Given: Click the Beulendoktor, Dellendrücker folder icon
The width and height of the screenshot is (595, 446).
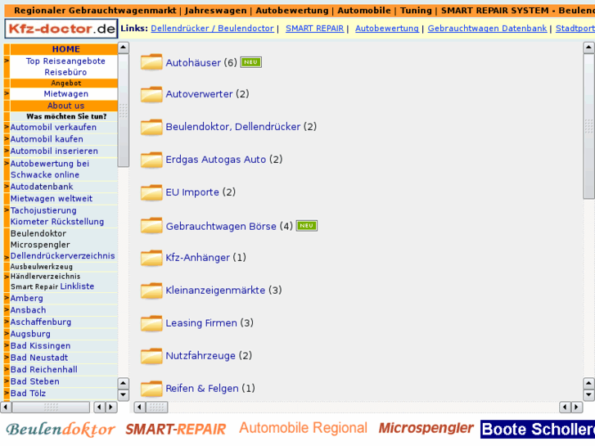Looking at the screenshot, I should pyautogui.click(x=151, y=127).
